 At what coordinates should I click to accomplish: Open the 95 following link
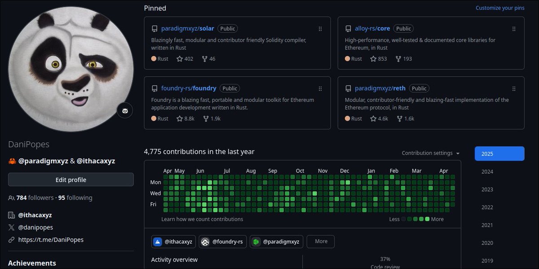pyautogui.click(x=75, y=198)
